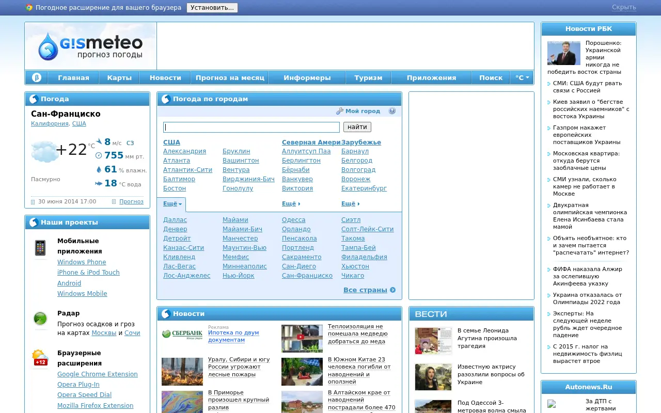Open Известную актрису news thumbnail

pyautogui.click(x=433, y=377)
